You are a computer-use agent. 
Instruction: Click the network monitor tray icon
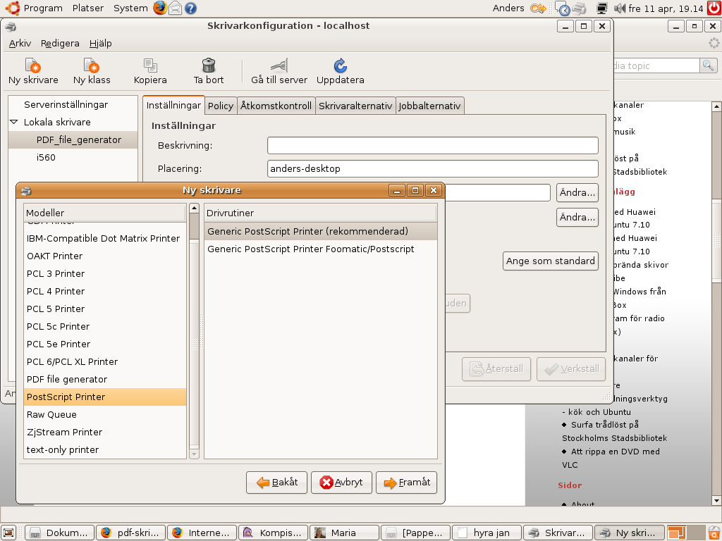tap(602, 8)
